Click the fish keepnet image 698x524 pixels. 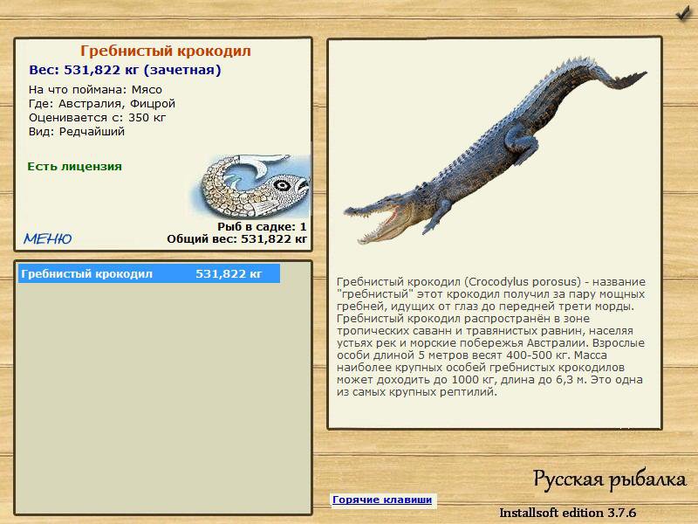pos(251,186)
